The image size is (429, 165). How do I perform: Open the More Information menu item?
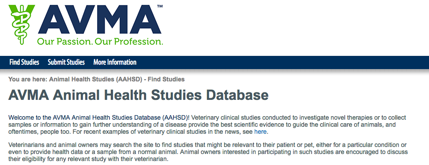(x=115, y=62)
